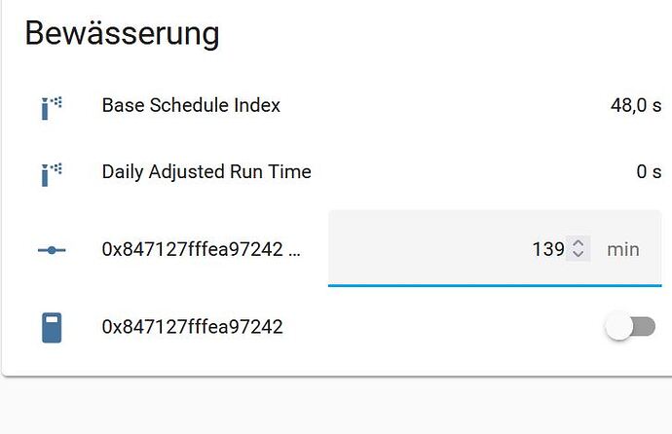Increase the minutes value with the up arrow

[x=579, y=243]
